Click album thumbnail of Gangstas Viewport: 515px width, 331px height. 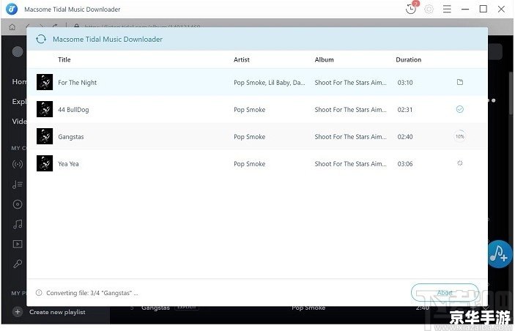(x=45, y=136)
